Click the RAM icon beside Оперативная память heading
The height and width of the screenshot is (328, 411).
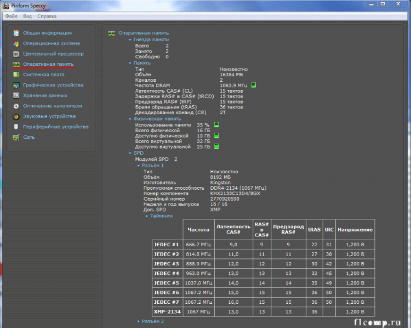(112, 33)
